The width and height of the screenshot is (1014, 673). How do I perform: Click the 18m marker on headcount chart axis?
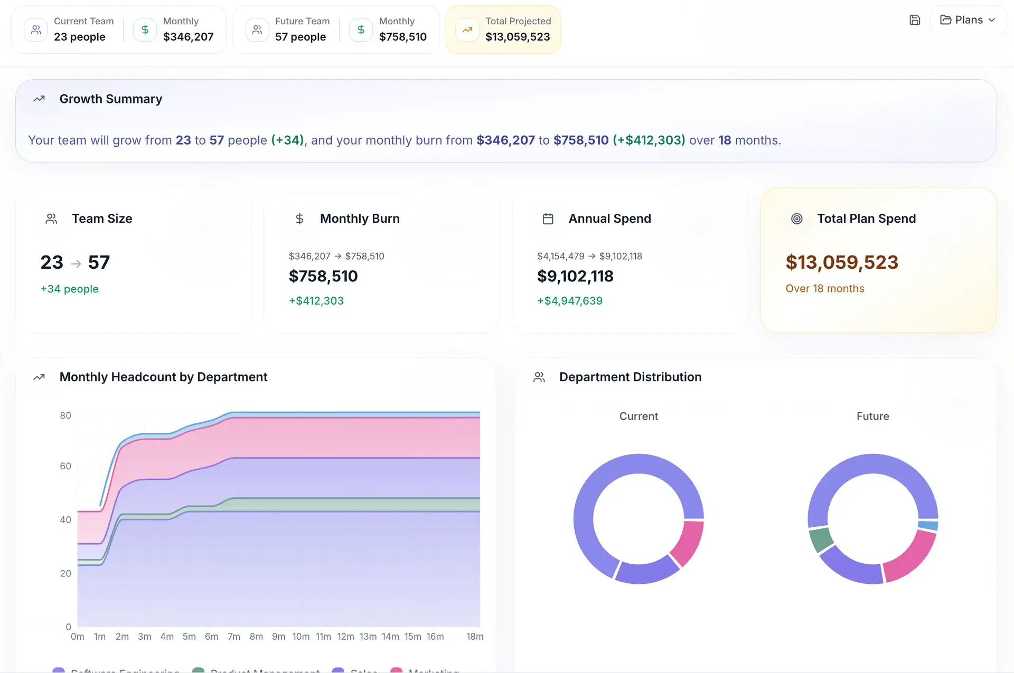click(475, 637)
